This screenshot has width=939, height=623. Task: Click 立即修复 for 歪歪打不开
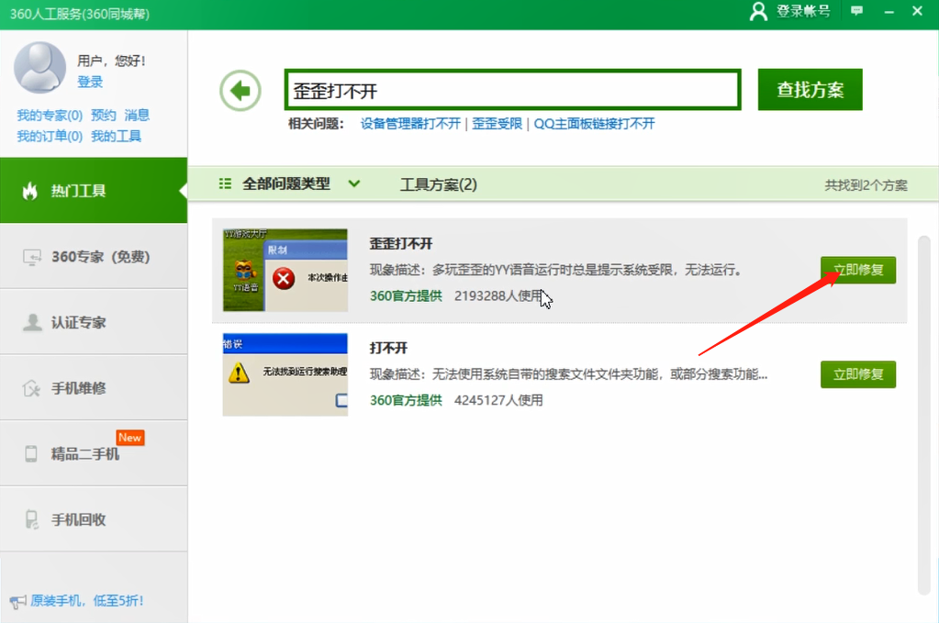click(x=856, y=270)
